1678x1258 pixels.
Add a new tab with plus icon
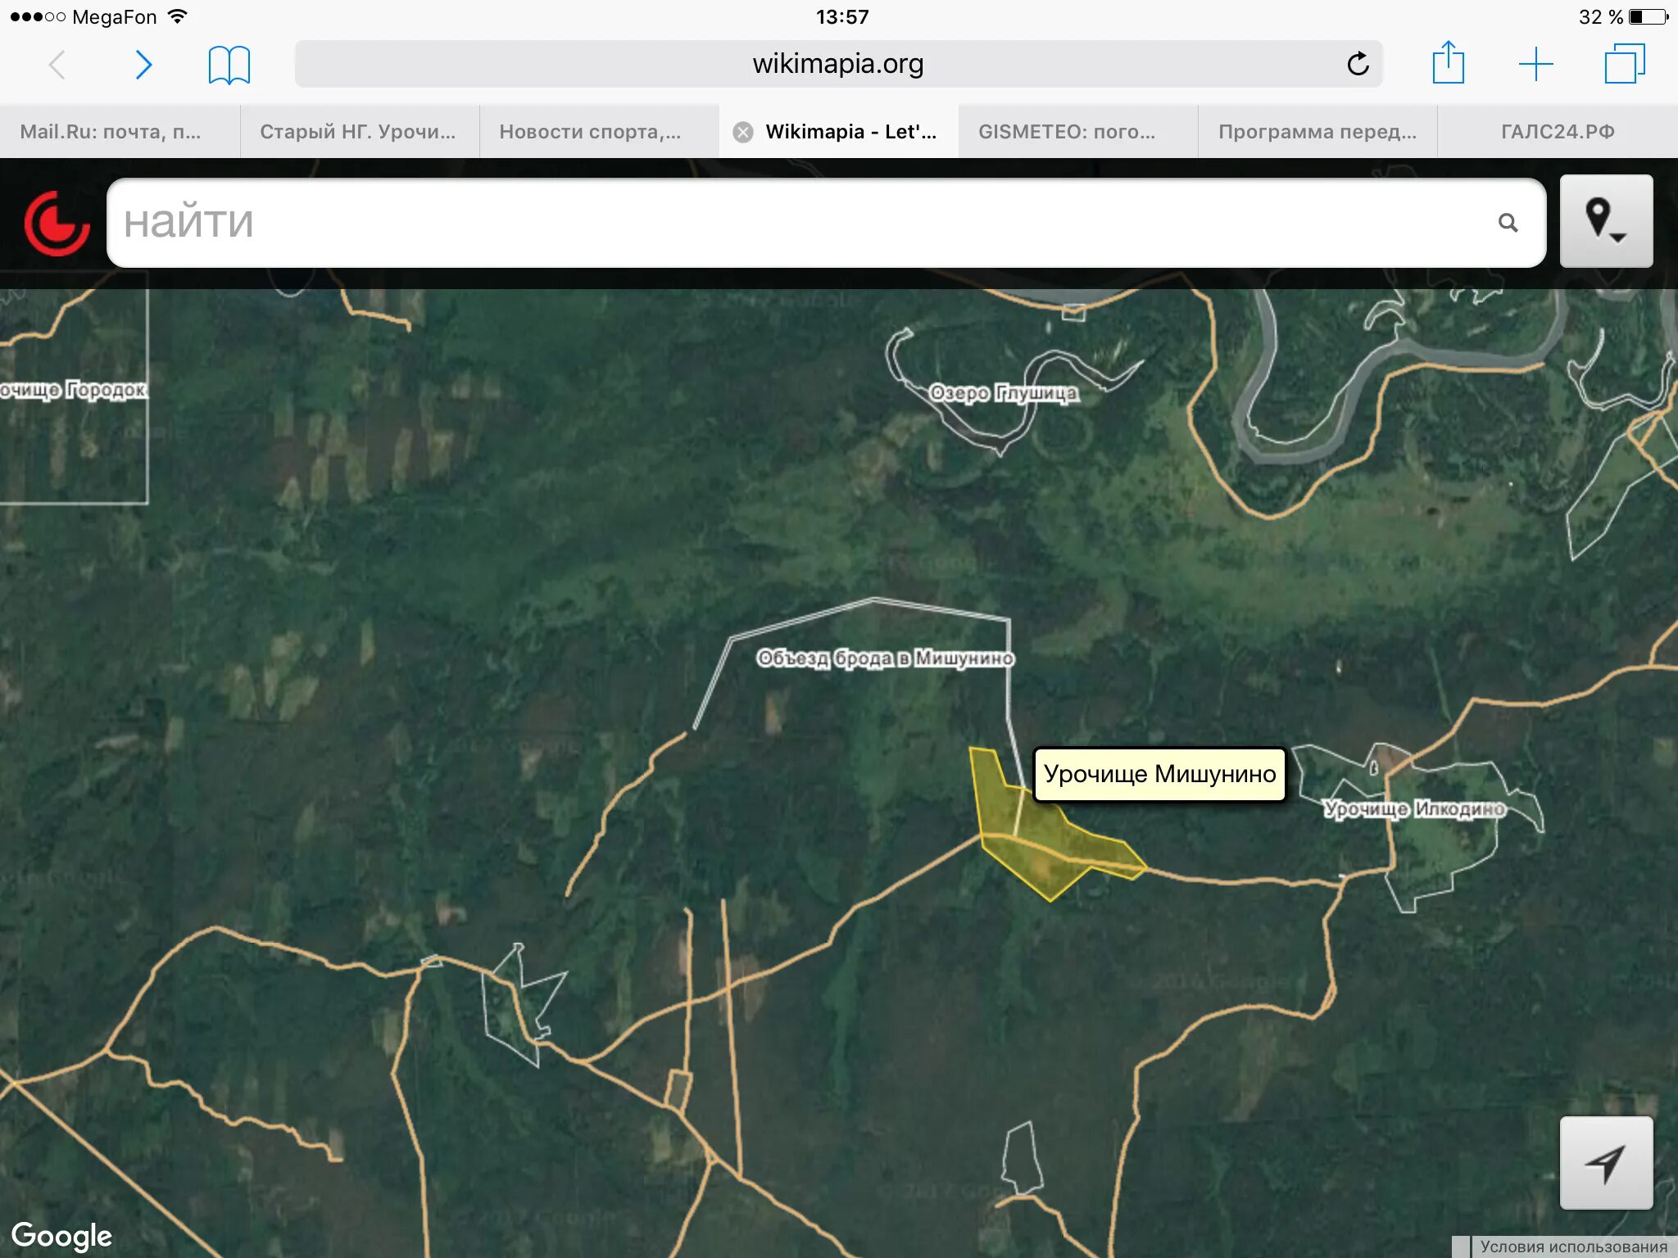click(x=1535, y=64)
